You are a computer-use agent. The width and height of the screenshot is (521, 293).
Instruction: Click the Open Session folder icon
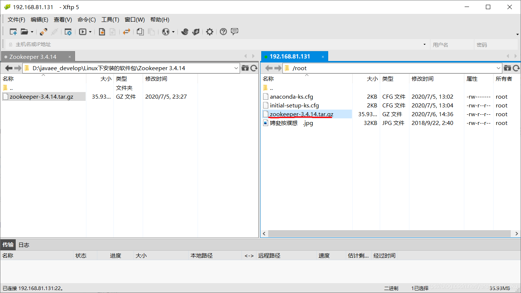click(x=25, y=32)
